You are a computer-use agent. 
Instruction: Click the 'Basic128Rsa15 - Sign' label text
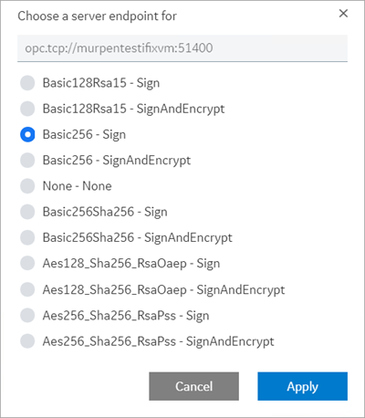[101, 83]
